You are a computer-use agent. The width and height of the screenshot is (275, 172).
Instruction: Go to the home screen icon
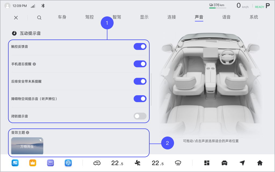click(260, 163)
